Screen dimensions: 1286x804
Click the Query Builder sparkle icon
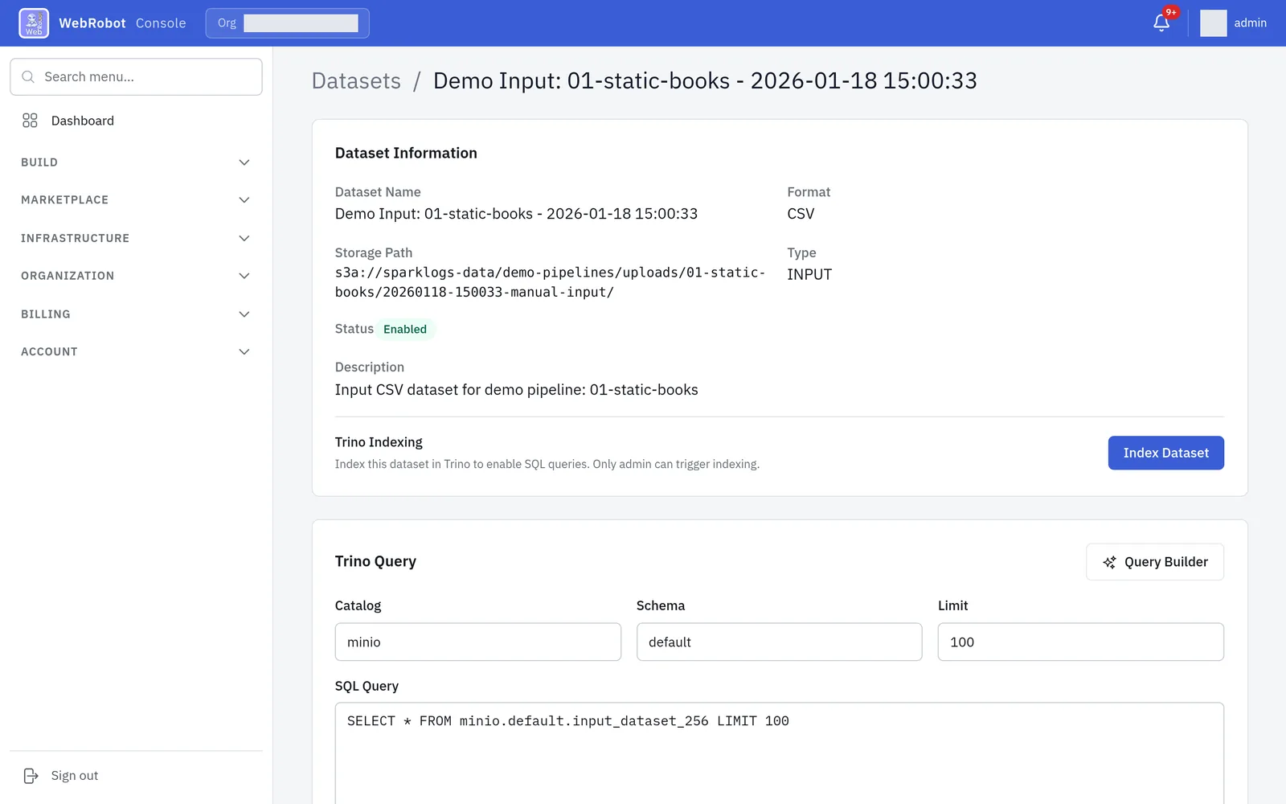click(1109, 563)
